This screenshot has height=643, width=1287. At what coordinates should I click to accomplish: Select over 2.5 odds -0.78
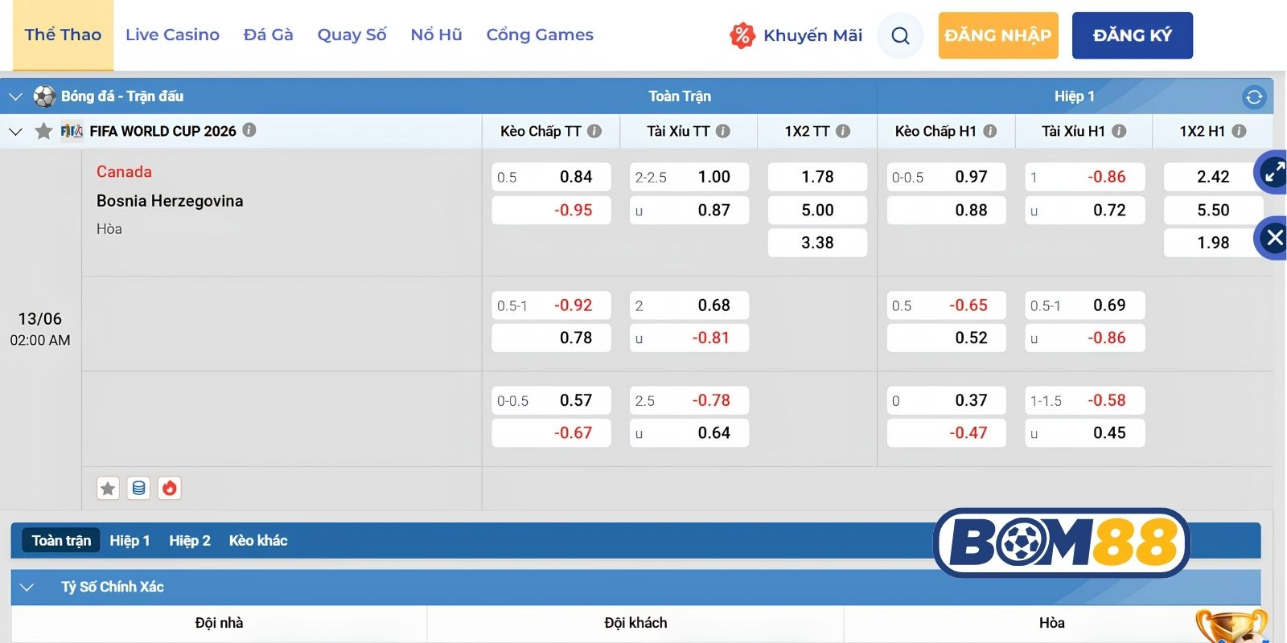point(689,400)
